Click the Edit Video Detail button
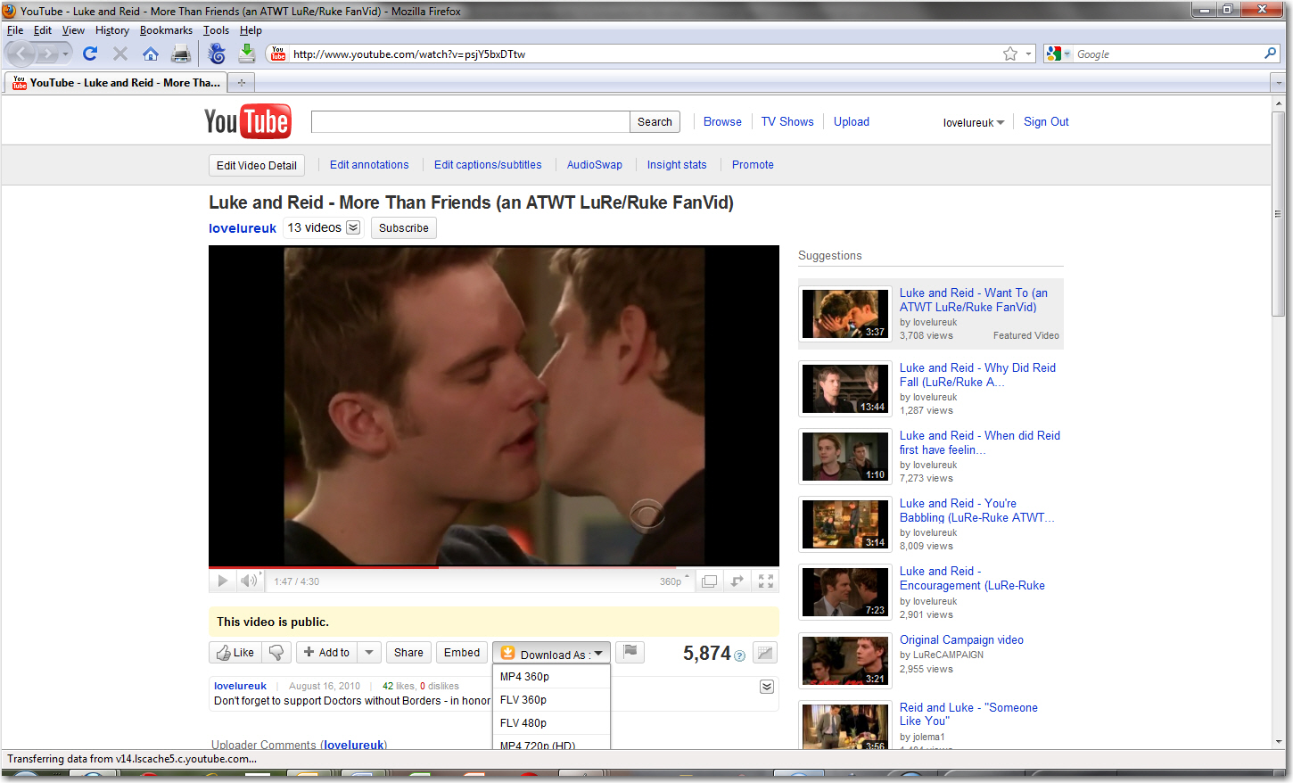 [x=257, y=166]
